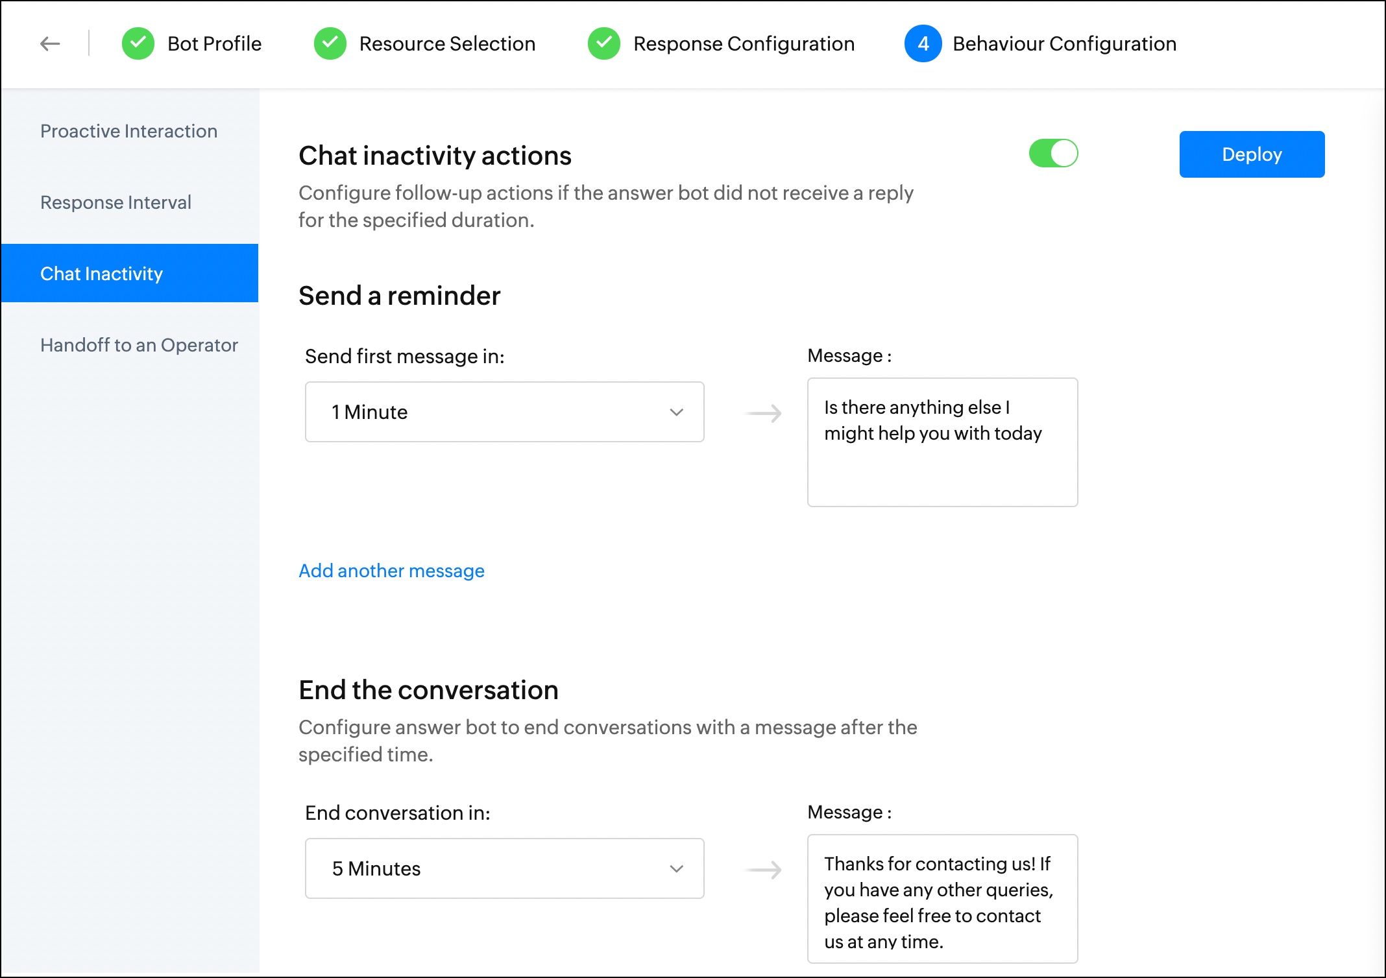This screenshot has width=1386, height=978.
Task: Go to Handoff to an Operator
Action: coord(139,345)
